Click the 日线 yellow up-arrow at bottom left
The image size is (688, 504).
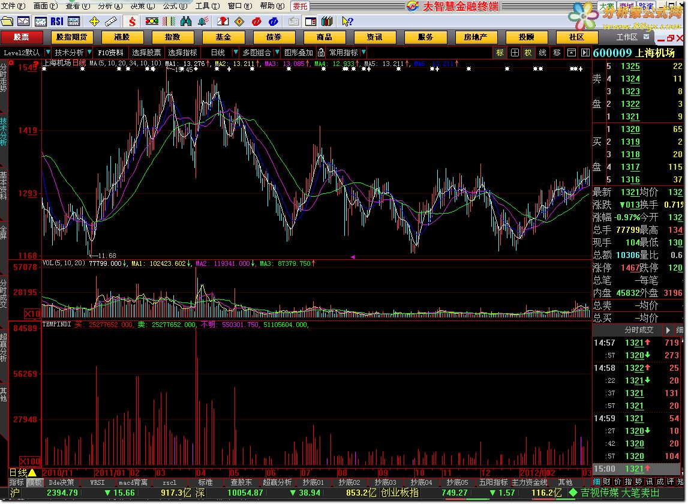(32, 472)
